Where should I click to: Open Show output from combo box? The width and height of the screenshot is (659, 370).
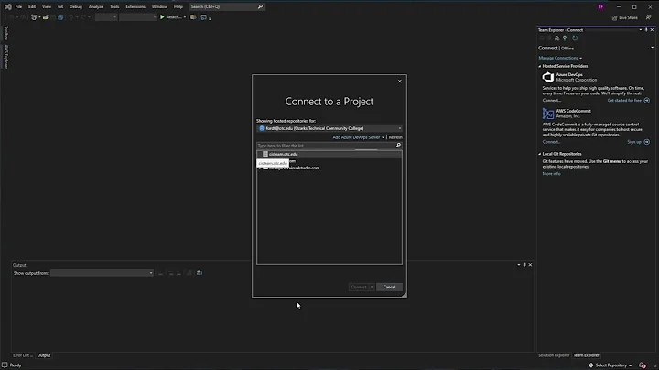tap(102, 273)
